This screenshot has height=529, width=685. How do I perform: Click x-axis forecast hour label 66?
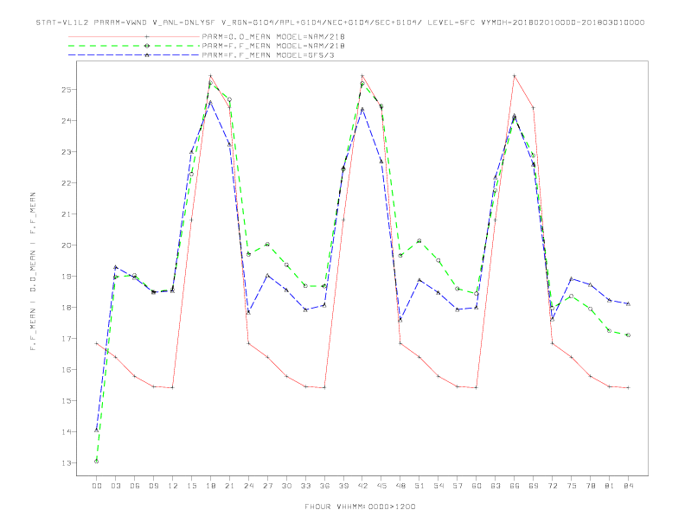point(515,486)
